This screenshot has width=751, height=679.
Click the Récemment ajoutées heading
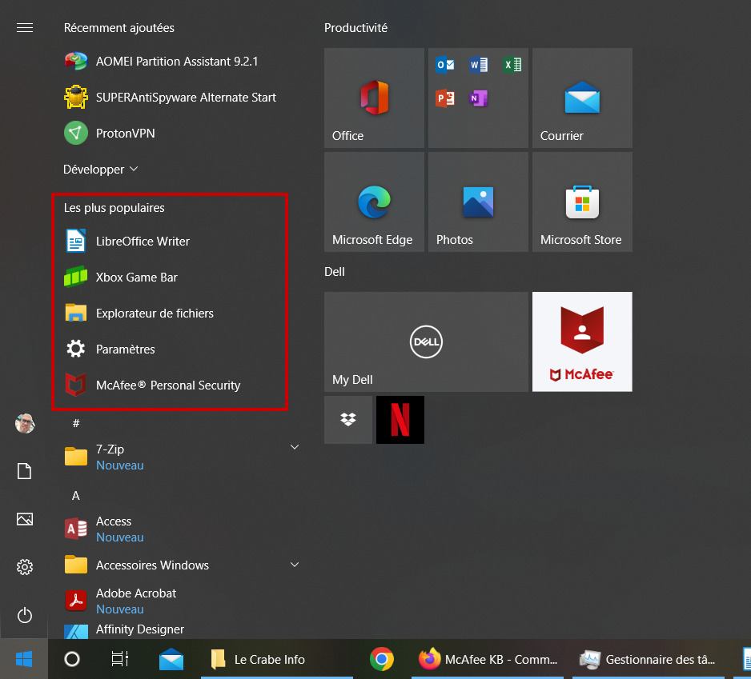[x=118, y=28]
